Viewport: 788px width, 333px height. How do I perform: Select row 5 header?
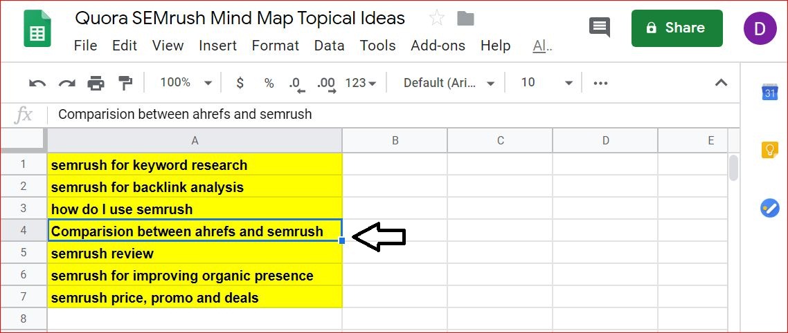[x=24, y=252]
